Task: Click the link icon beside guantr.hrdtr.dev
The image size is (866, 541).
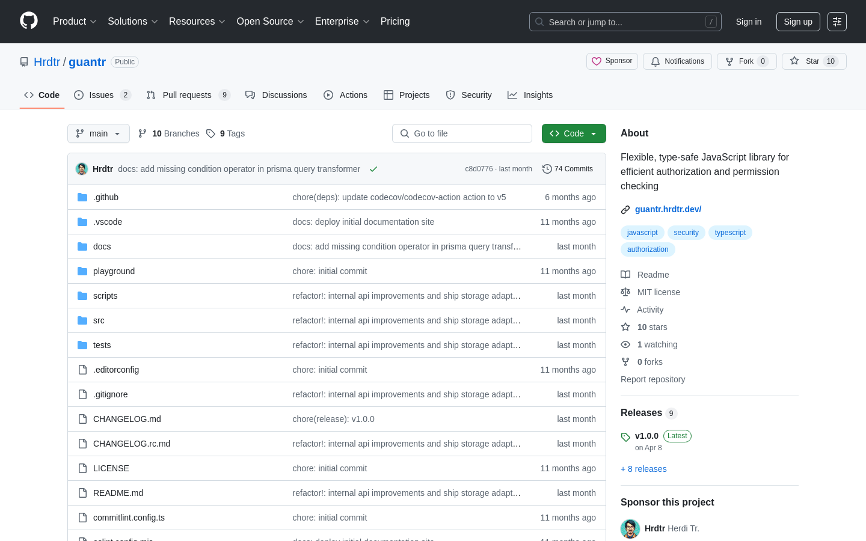Action: (625, 210)
